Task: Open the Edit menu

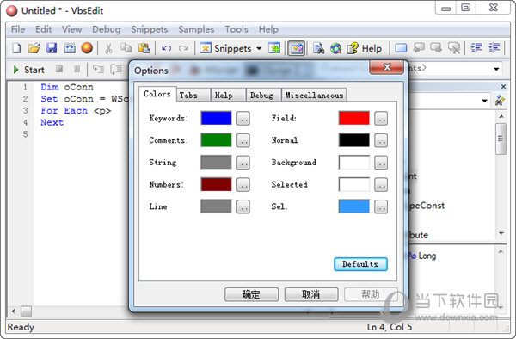Action: pos(44,29)
